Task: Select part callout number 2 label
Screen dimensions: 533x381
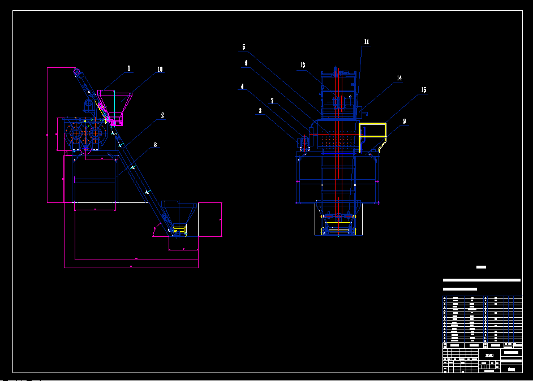Action: [162, 115]
